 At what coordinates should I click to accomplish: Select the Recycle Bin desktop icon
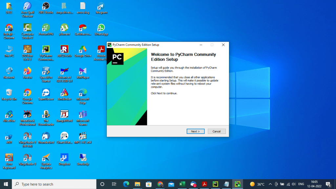(x=9, y=95)
